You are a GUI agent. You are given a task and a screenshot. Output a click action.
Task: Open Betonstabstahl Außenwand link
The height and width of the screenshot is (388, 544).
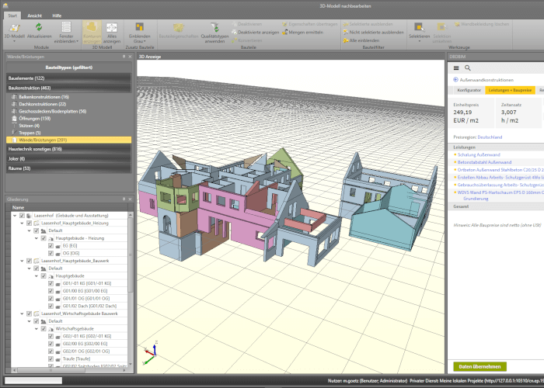click(484, 162)
